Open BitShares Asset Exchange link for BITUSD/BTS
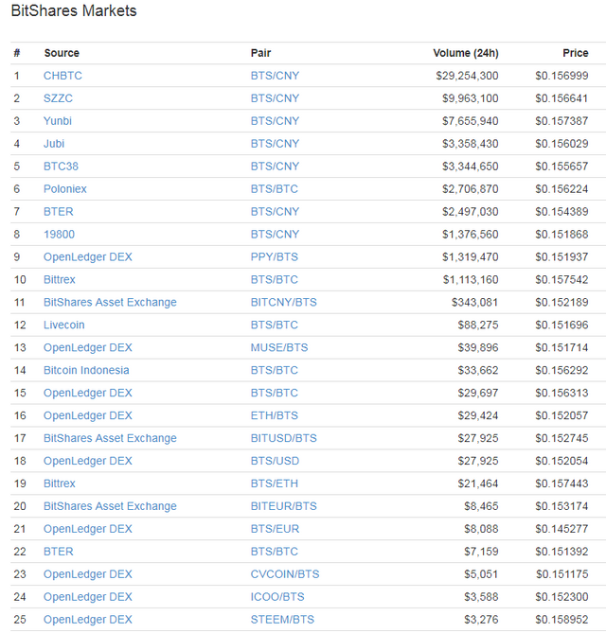Screen dimensions: 606x633 (x=110, y=437)
